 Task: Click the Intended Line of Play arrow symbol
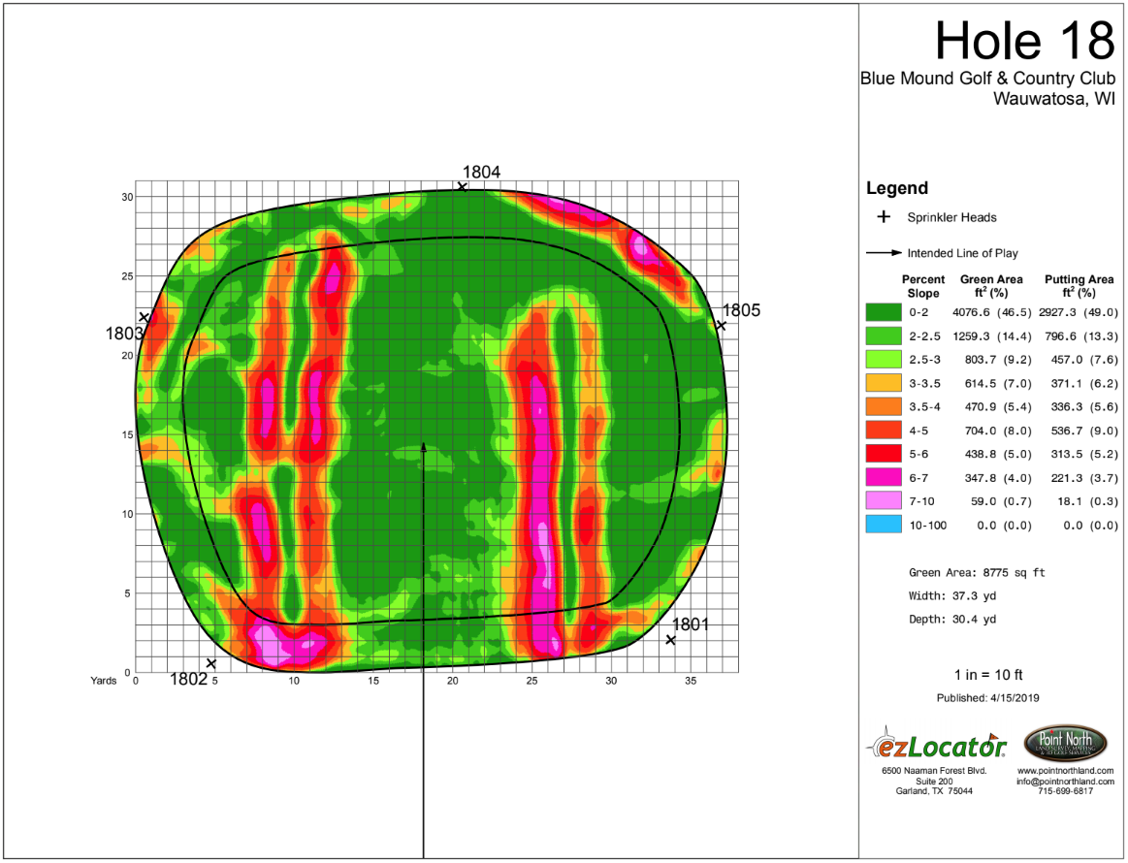pos(885,252)
